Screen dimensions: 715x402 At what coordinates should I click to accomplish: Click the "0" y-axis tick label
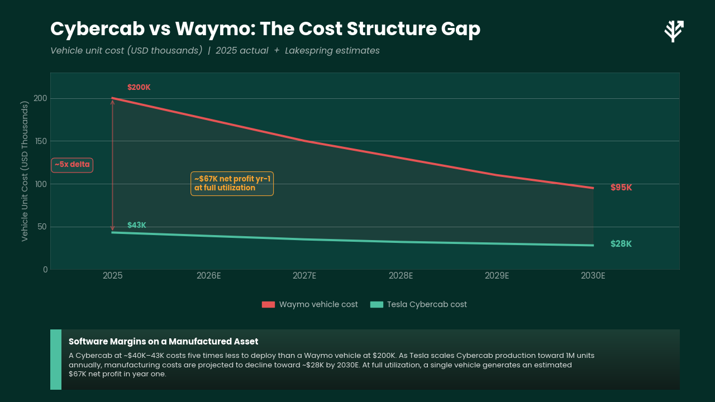click(45, 270)
